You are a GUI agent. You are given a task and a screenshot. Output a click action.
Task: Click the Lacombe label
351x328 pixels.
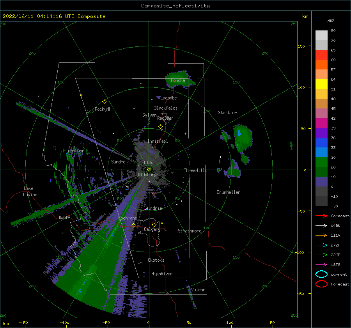(168, 98)
